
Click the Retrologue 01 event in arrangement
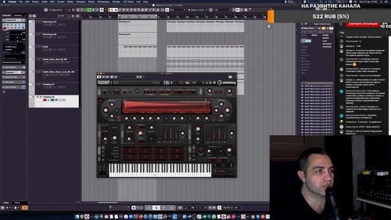click(x=137, y=26)
